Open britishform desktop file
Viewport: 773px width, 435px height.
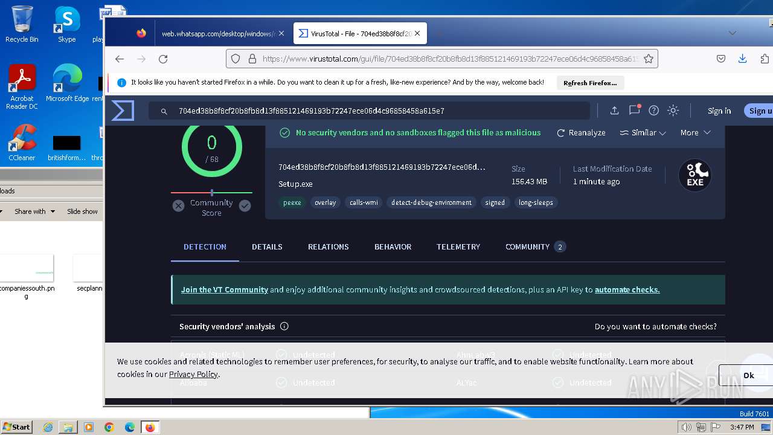point(66,147)
